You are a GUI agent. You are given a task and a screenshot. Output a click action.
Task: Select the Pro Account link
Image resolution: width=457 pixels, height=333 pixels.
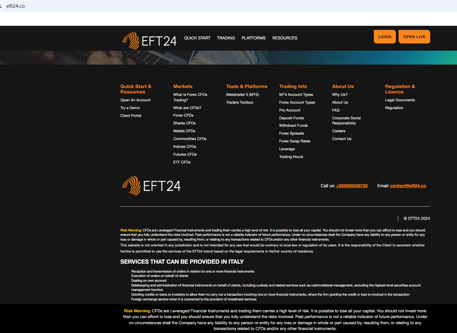click(290, 110)
